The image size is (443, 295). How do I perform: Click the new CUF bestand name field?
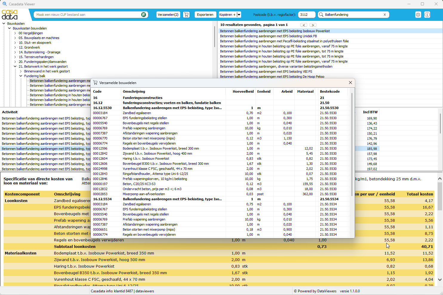point(87,15)
